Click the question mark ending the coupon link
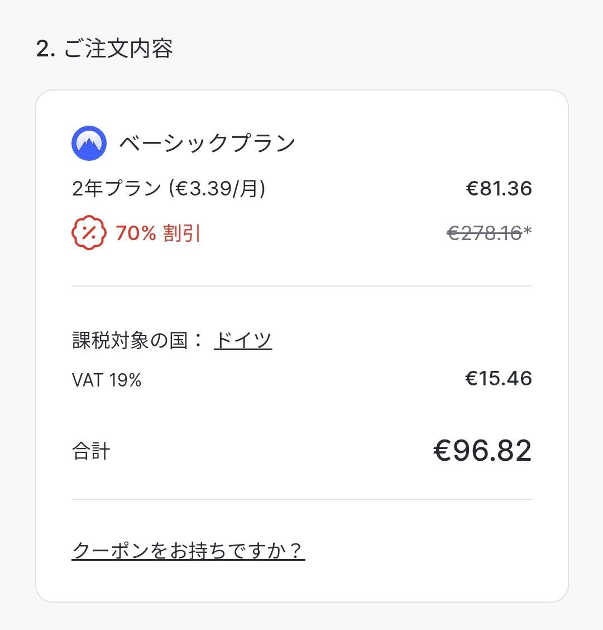603x630 pixels. [x=296, y=551]
